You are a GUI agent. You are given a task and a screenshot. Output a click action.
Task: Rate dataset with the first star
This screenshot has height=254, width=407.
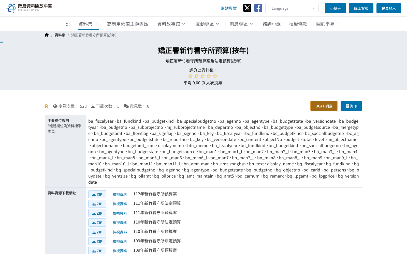tap(191, 76)
